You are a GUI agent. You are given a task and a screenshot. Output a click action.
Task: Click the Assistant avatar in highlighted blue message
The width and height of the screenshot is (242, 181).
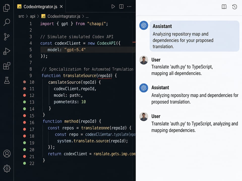pos(143,25)
